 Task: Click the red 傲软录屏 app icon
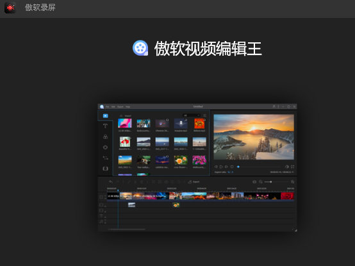pyautogui.click(x=10, y=8)
